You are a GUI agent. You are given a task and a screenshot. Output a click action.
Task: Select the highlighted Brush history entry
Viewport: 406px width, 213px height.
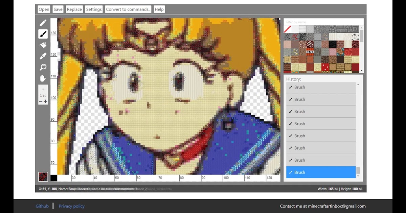pyautogui.click(x=321, y=172)
